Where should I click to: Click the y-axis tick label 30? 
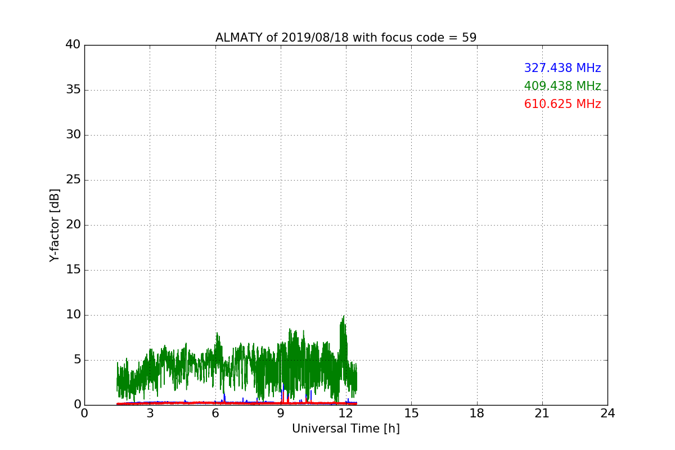pyautogui.click(x=73, y=135)
